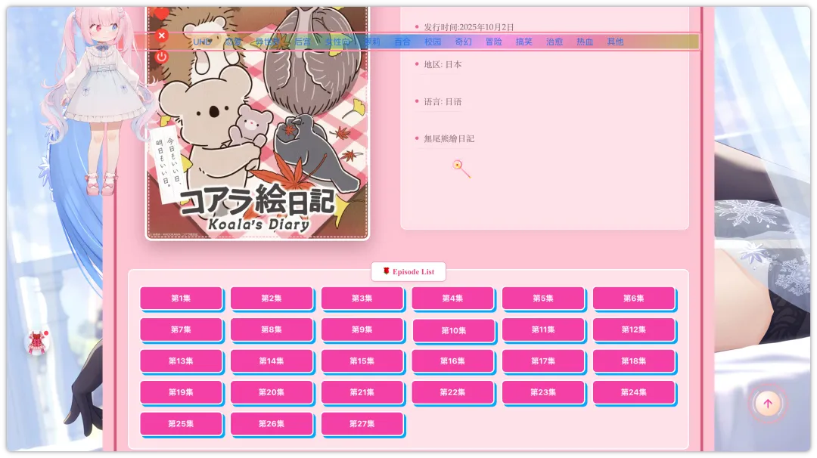This screenshot has width=817, height=458.
Task: Open episode 第12集
Action: tap(634, 330)
